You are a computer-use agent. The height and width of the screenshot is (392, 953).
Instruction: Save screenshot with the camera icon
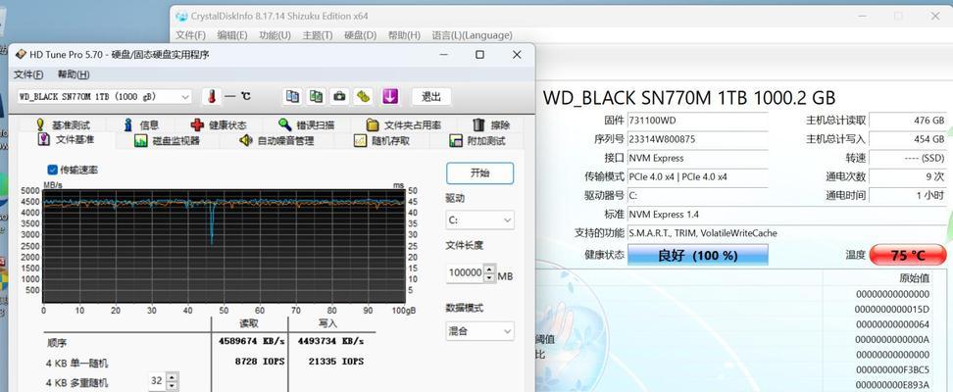click(x=340, y=96)
